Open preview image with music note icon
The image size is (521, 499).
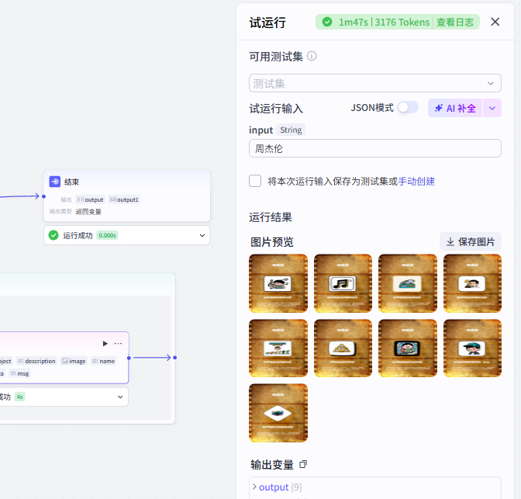pos(343,283)
